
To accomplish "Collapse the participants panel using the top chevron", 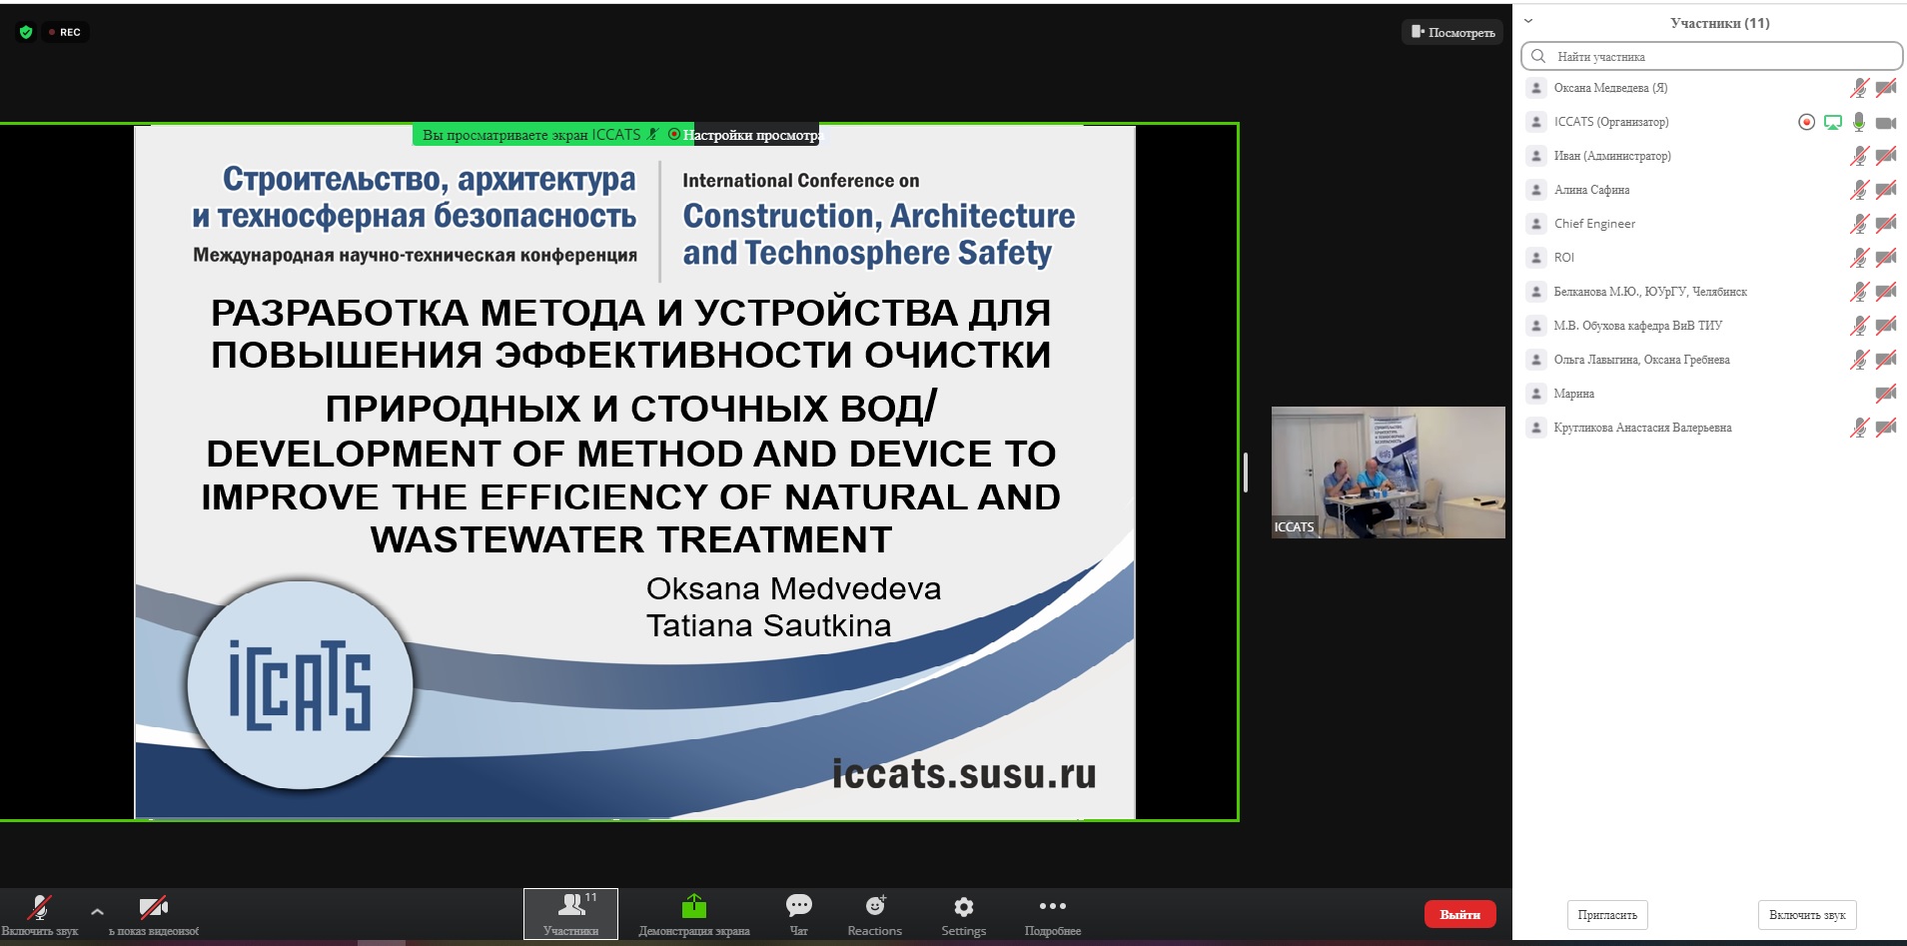I will click(x=1527, y=21).
